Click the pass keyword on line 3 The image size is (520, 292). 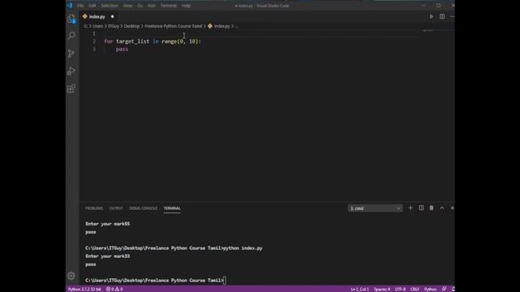click(122, 49)
